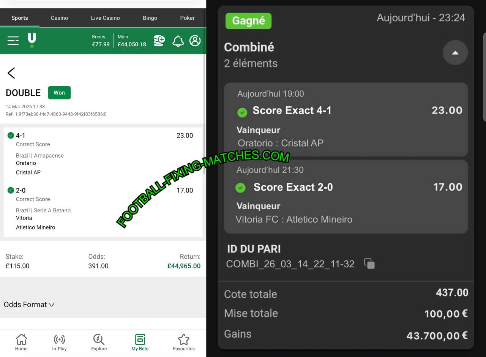Click the green Gagné status badge
This screenshot has width=486, height=357.
(x=248, y=21)
